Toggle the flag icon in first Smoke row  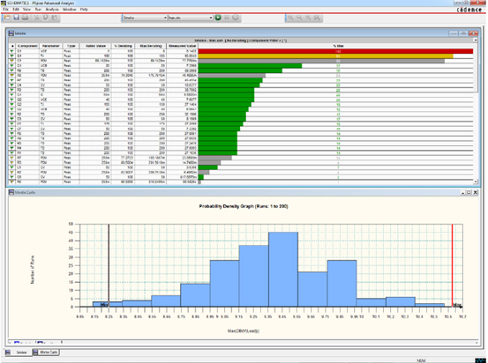click(12, 51)
